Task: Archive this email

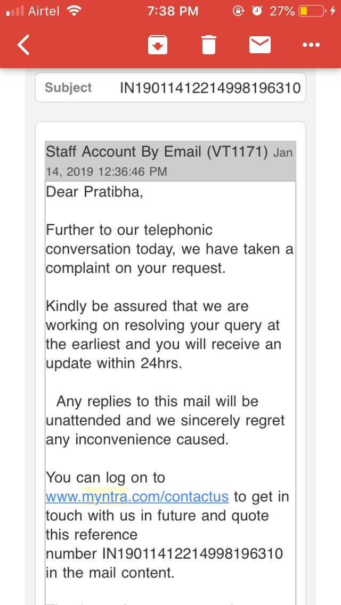Action: click(x=158, y=45)
